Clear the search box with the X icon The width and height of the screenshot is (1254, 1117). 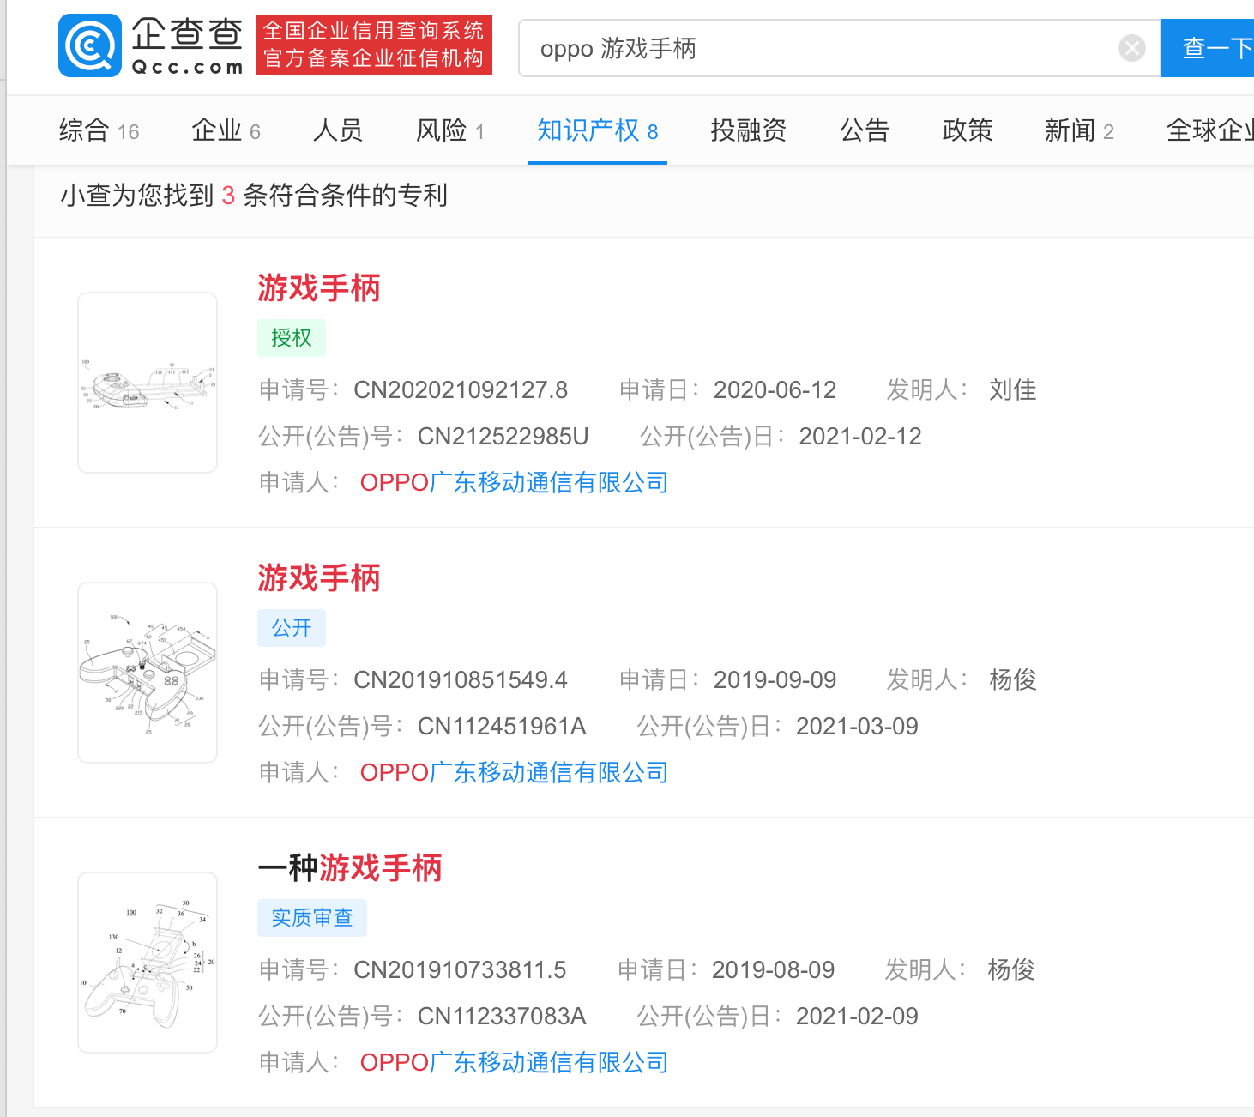pyautogui.click(x=1131, y=48)
